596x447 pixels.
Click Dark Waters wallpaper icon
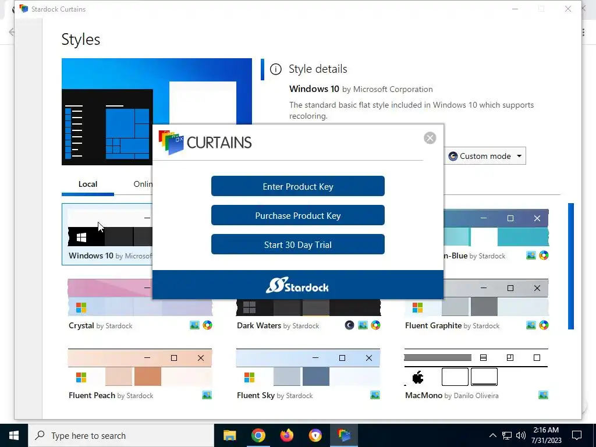(363, 325)
